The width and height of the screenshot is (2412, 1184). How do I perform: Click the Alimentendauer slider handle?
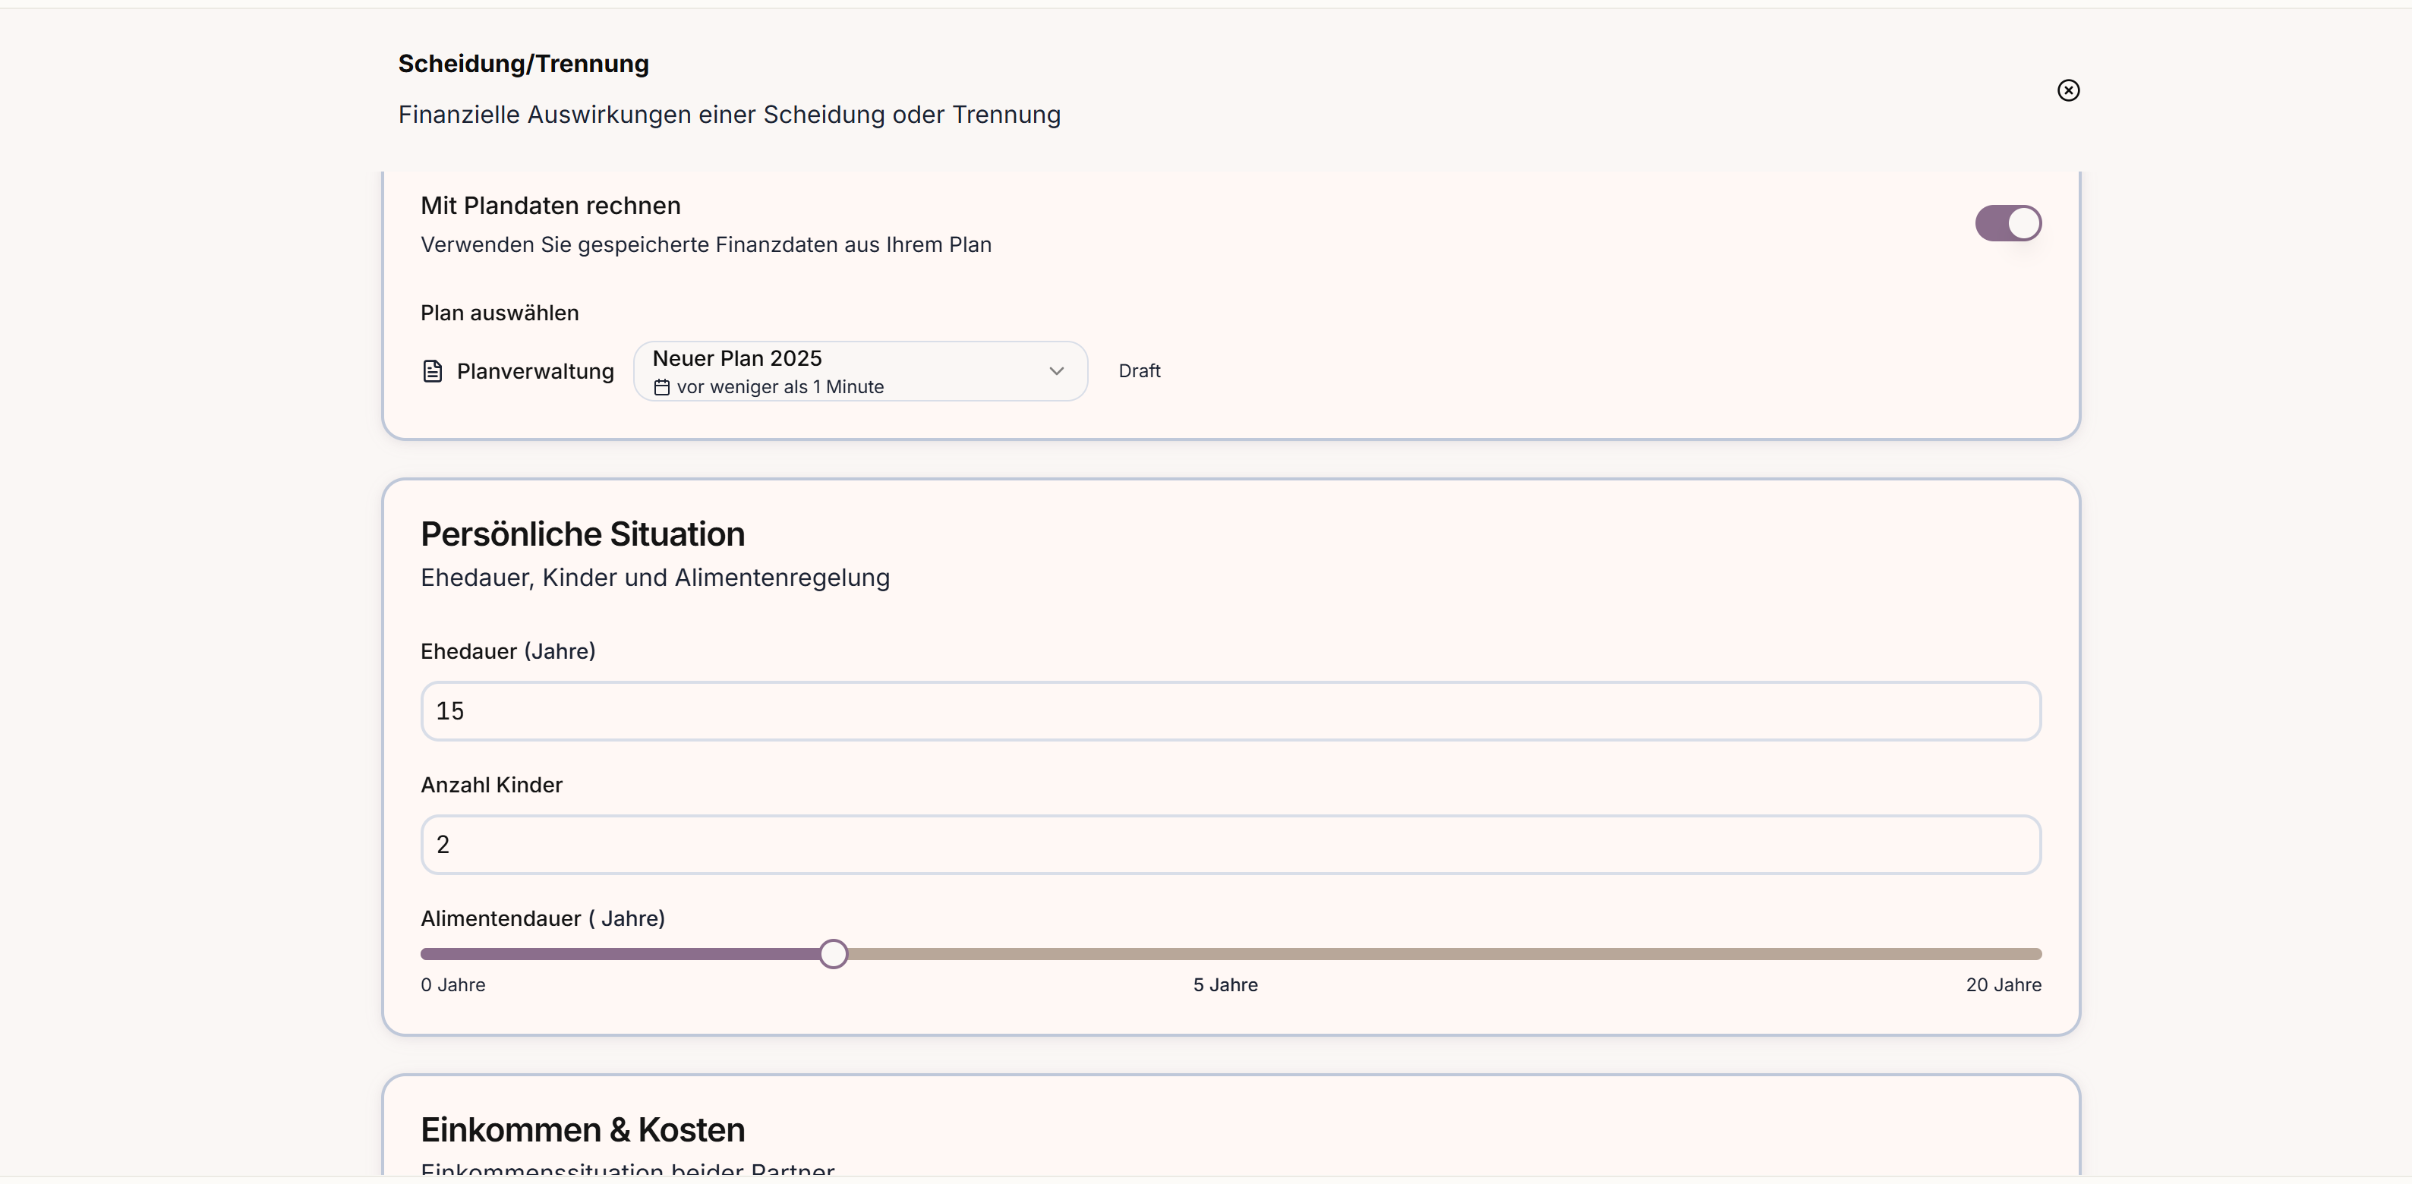(832, 954)
